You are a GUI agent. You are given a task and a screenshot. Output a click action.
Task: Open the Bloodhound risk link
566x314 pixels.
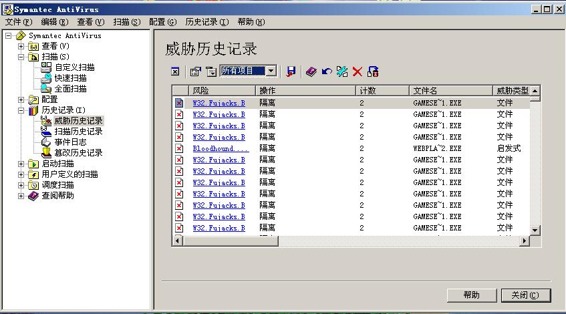pos(221,148)
